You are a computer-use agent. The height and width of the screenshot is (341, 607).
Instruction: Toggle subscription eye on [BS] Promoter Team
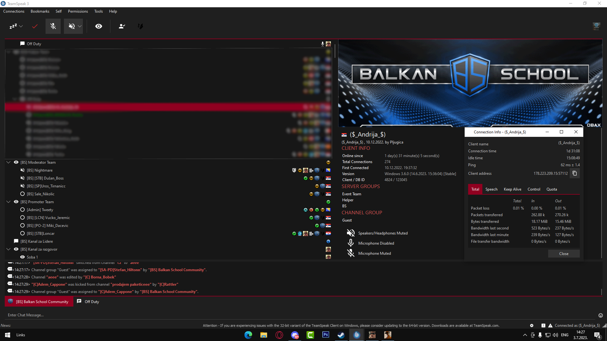[x=16, y=202]
